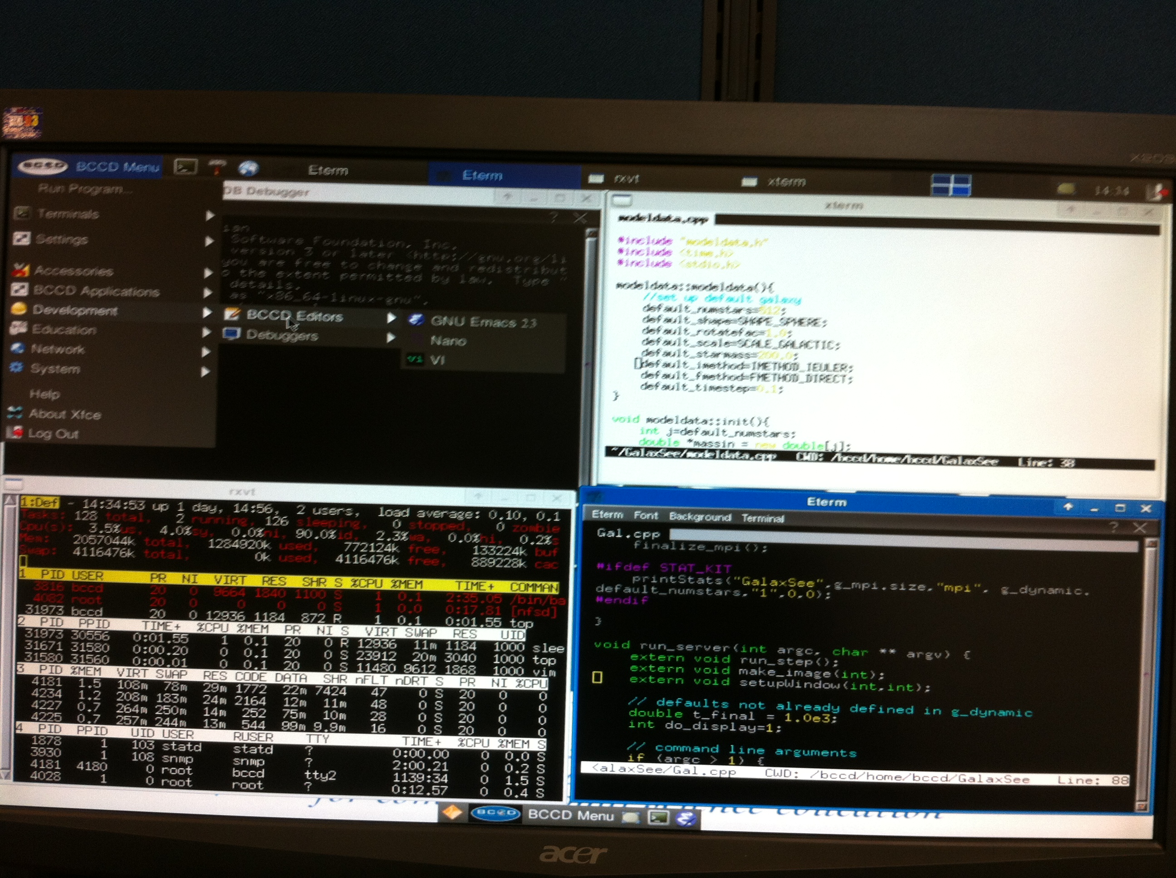Expand the Terminals submenu
This screenshot has height=878, width=1176.
[68, 214]
